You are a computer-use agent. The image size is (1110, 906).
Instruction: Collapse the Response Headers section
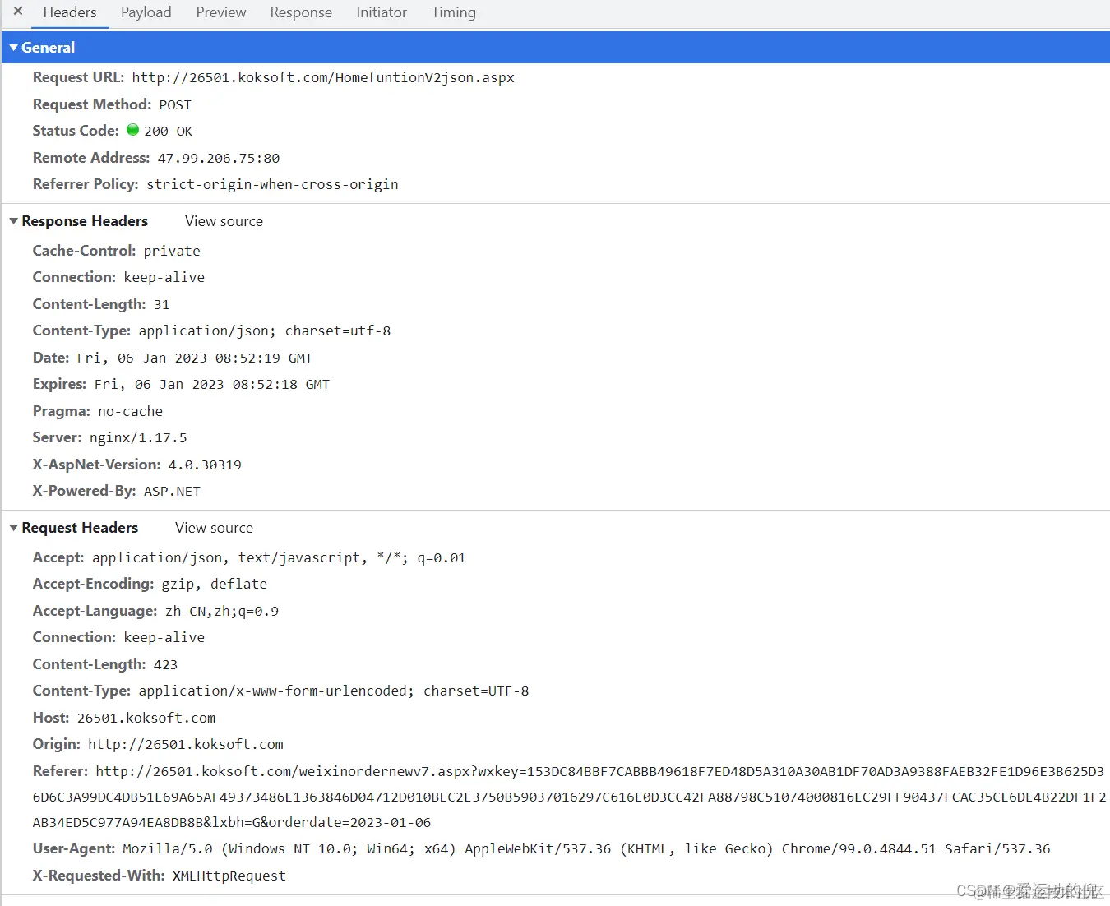pyautogui.click(x=13, y=221)
